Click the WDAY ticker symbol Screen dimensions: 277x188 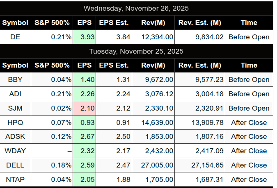click(x=15, y=151)
